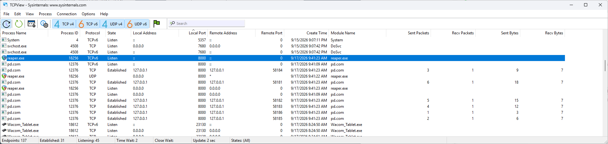Sort by Module Name column header
608x144 pixels.
coord(357,33)
